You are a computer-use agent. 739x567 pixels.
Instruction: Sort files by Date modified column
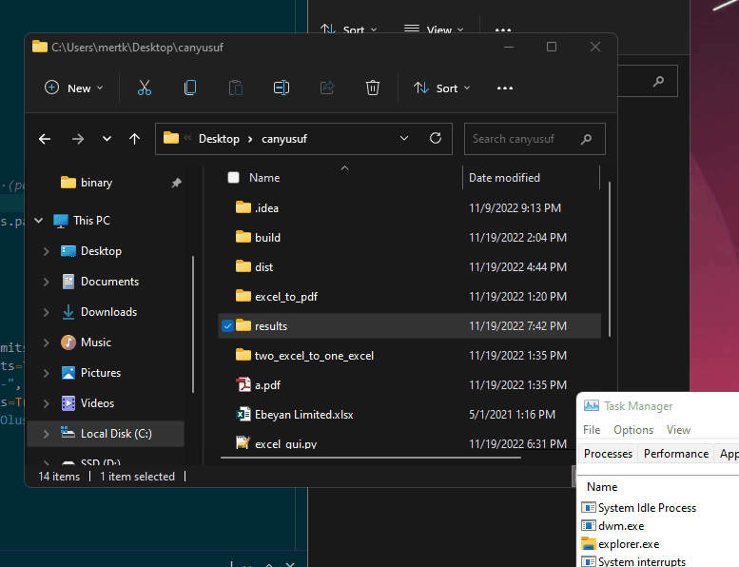504,178
